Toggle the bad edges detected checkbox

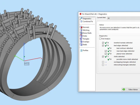point(103,45)
